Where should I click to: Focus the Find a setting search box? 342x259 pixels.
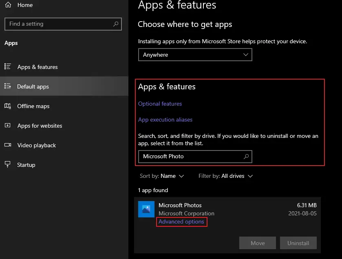click(63, 24)
